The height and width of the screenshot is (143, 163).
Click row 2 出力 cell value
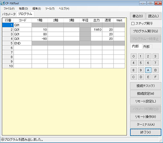click(96, 29)
